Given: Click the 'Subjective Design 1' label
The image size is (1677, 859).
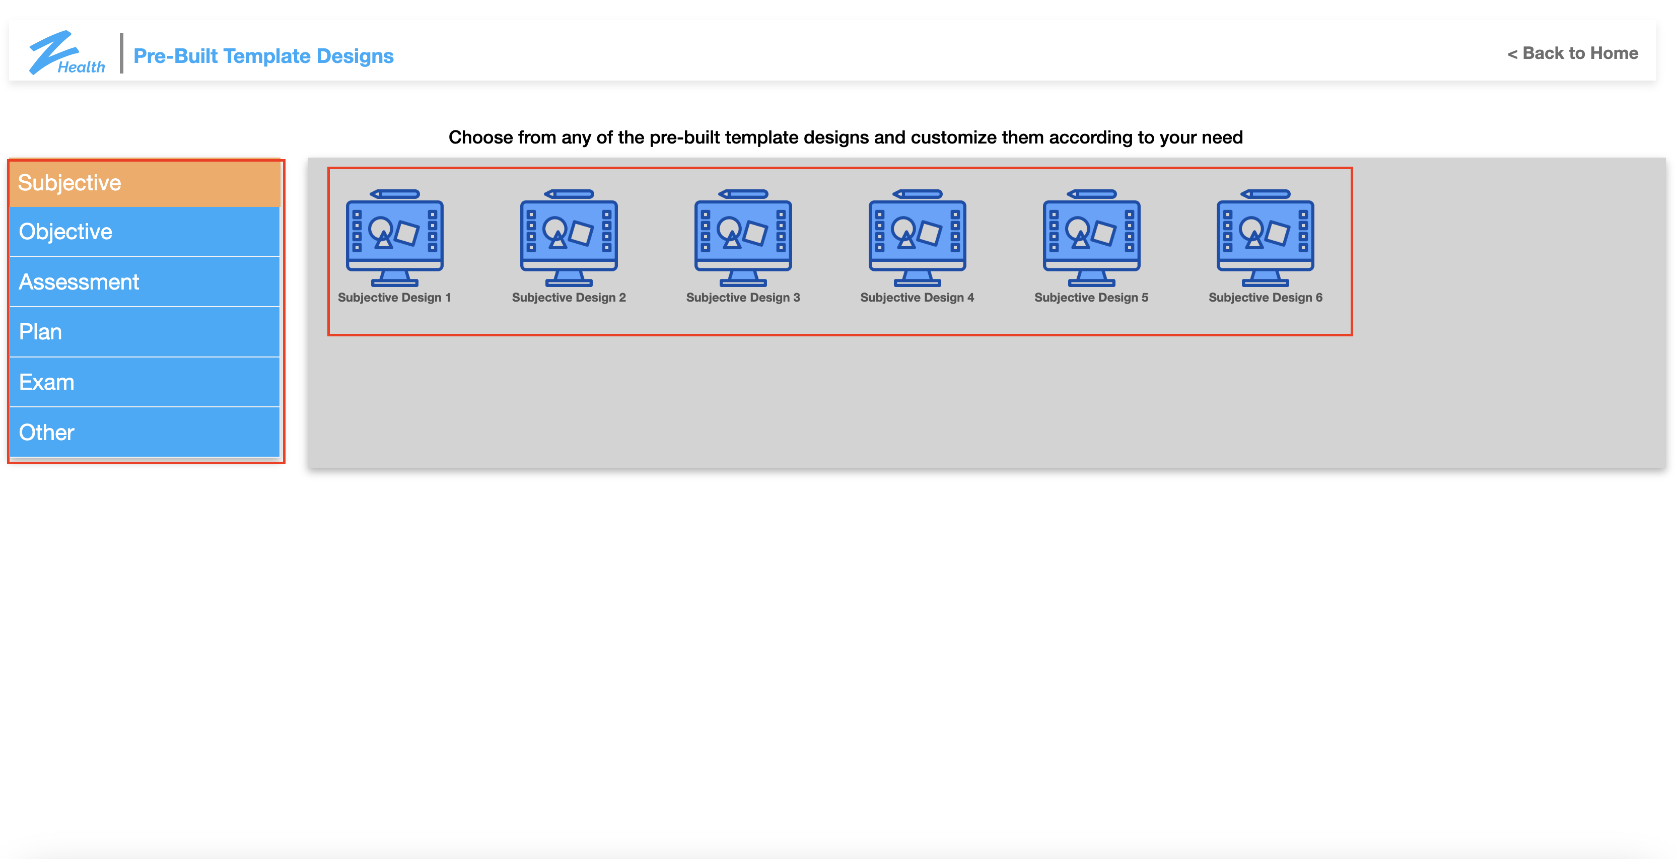Looking at the screenshot, I should [394, 298].
